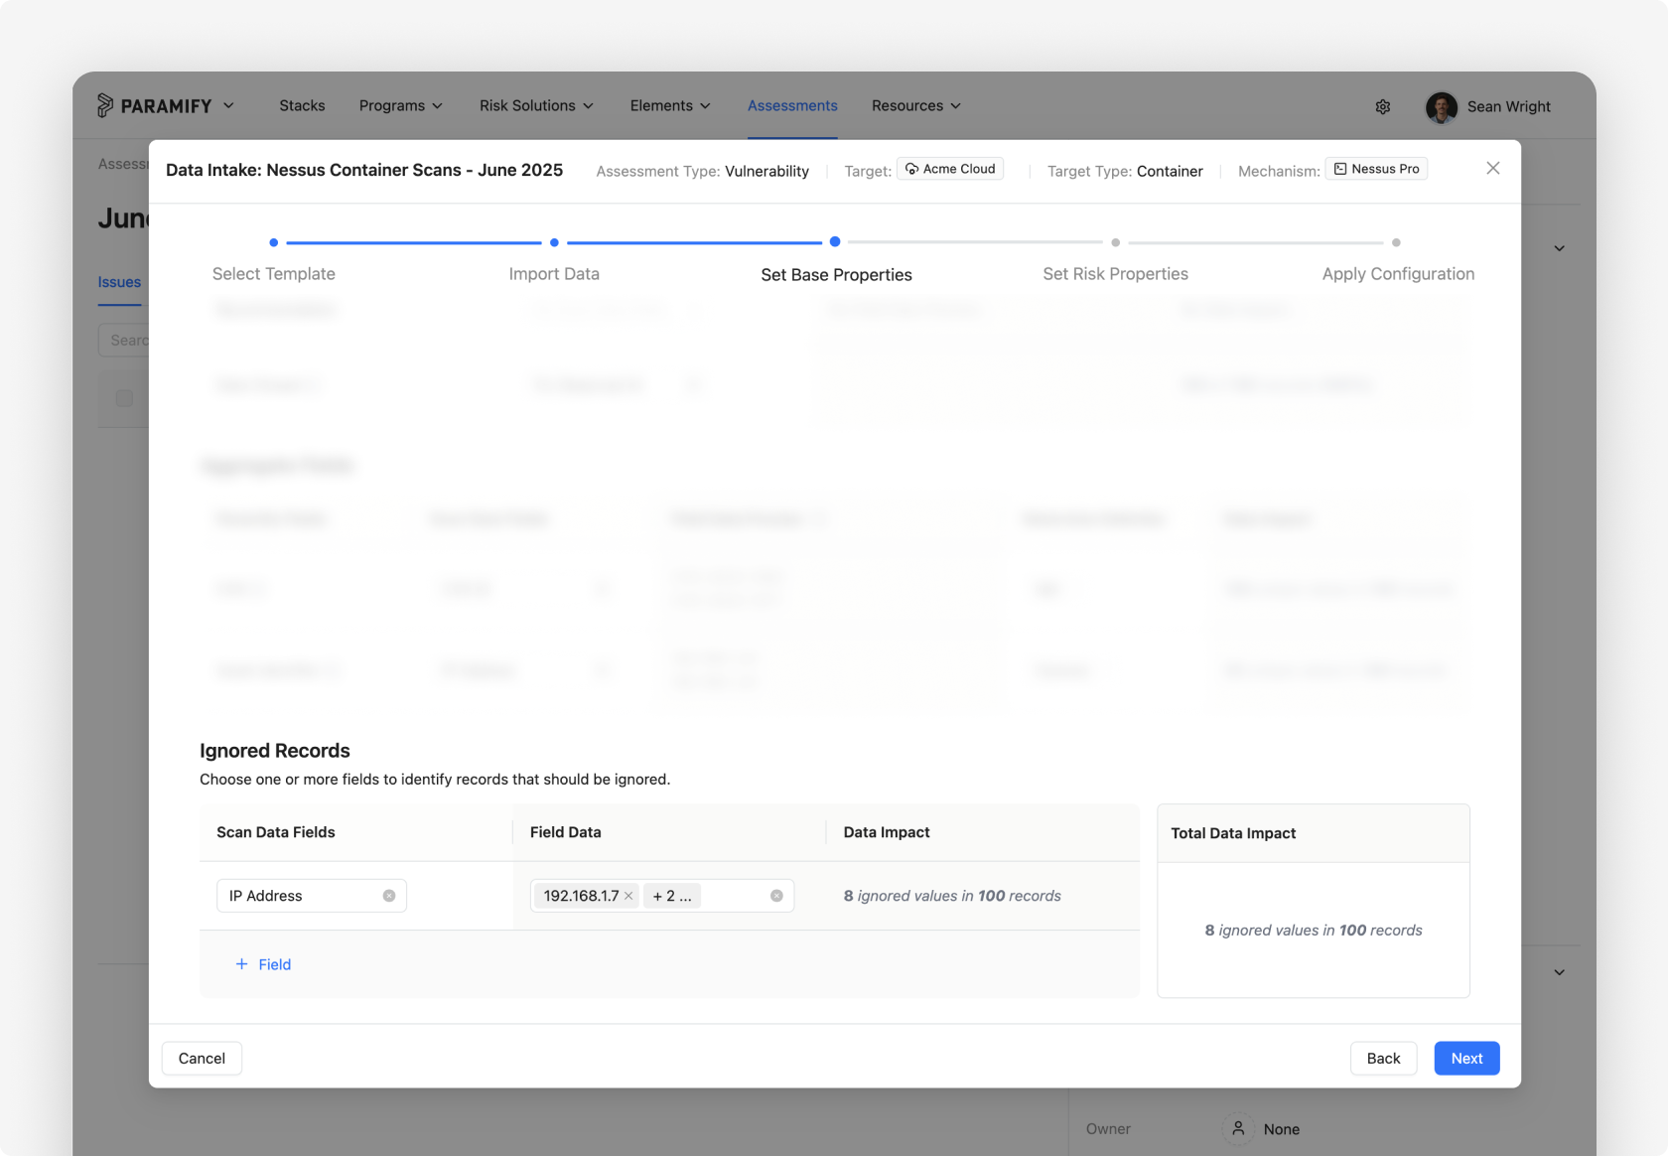Close the Data Intake dialog
Screen dimensions: 1668x1156
(1493, 168)
